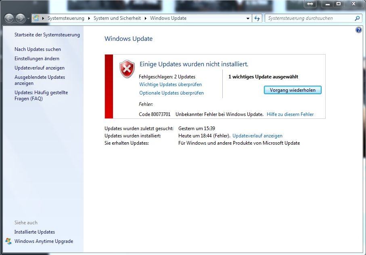
Task: Open Startseite der Systemsteuerung
Action: (47, 35)
